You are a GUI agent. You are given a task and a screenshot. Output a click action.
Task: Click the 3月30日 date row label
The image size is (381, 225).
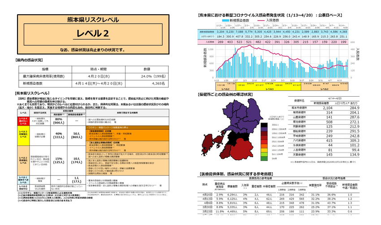(x=207, y=207)
